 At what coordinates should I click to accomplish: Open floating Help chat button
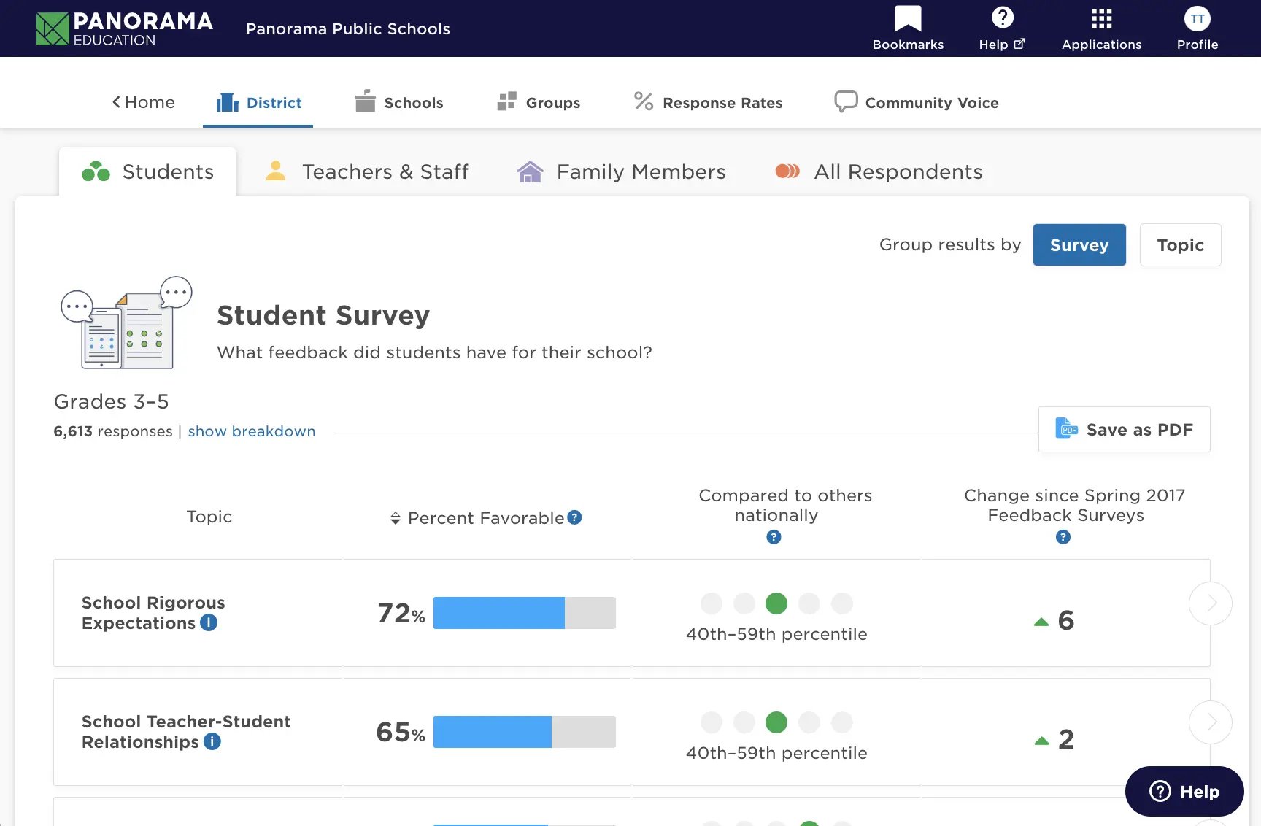(1184, 792)
